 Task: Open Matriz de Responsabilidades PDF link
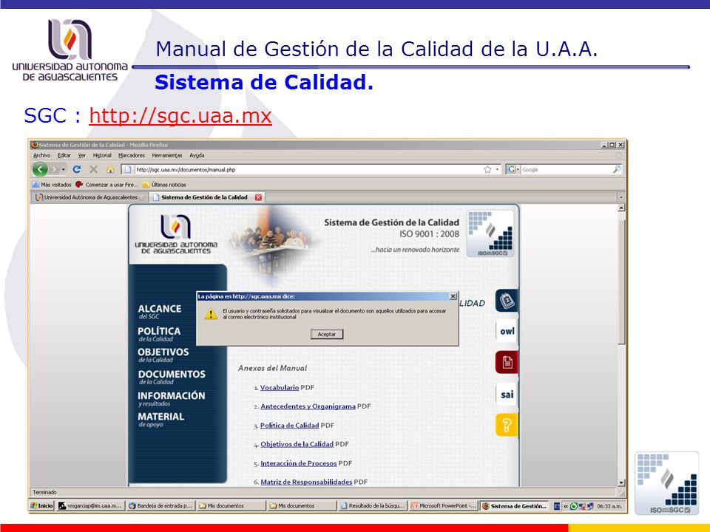tap(306, 482)
